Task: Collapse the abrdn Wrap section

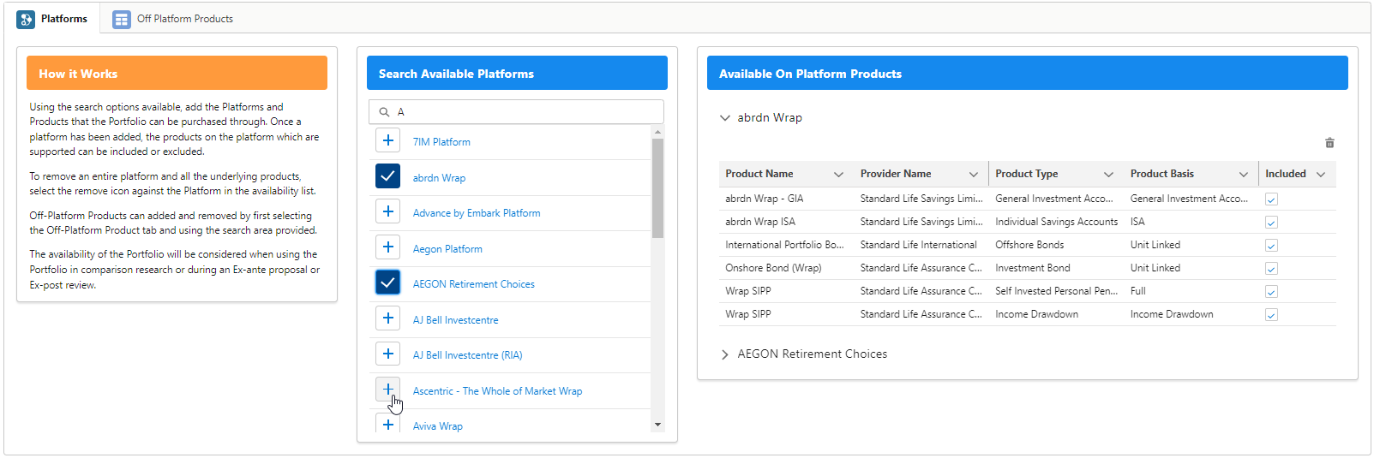Action: pyautogui.click(x=725, y=118)
